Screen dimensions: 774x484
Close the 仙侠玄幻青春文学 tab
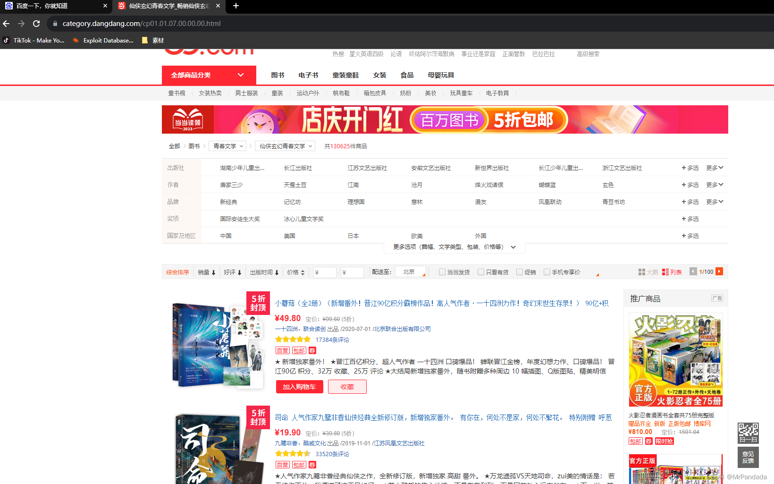[218, 6]
